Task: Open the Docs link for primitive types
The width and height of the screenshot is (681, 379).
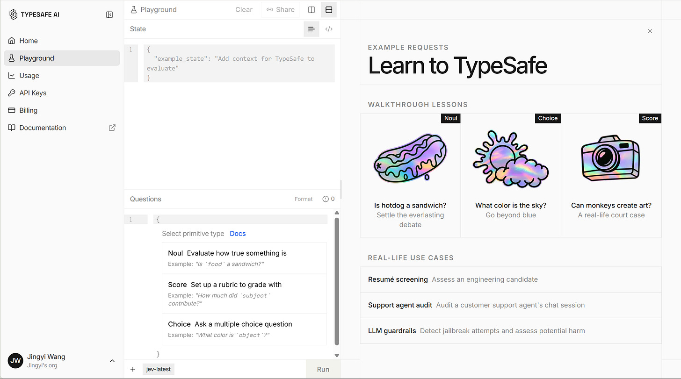Action: click(x=238, y=234)
